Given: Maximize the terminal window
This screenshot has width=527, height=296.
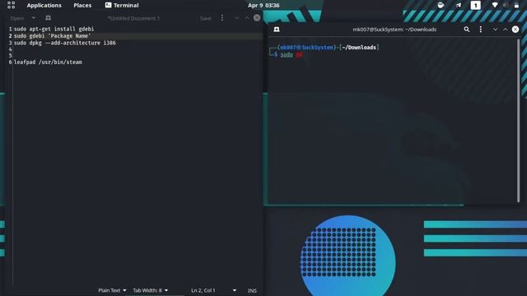Looking at the screenshot, I should tap(505, 30).
